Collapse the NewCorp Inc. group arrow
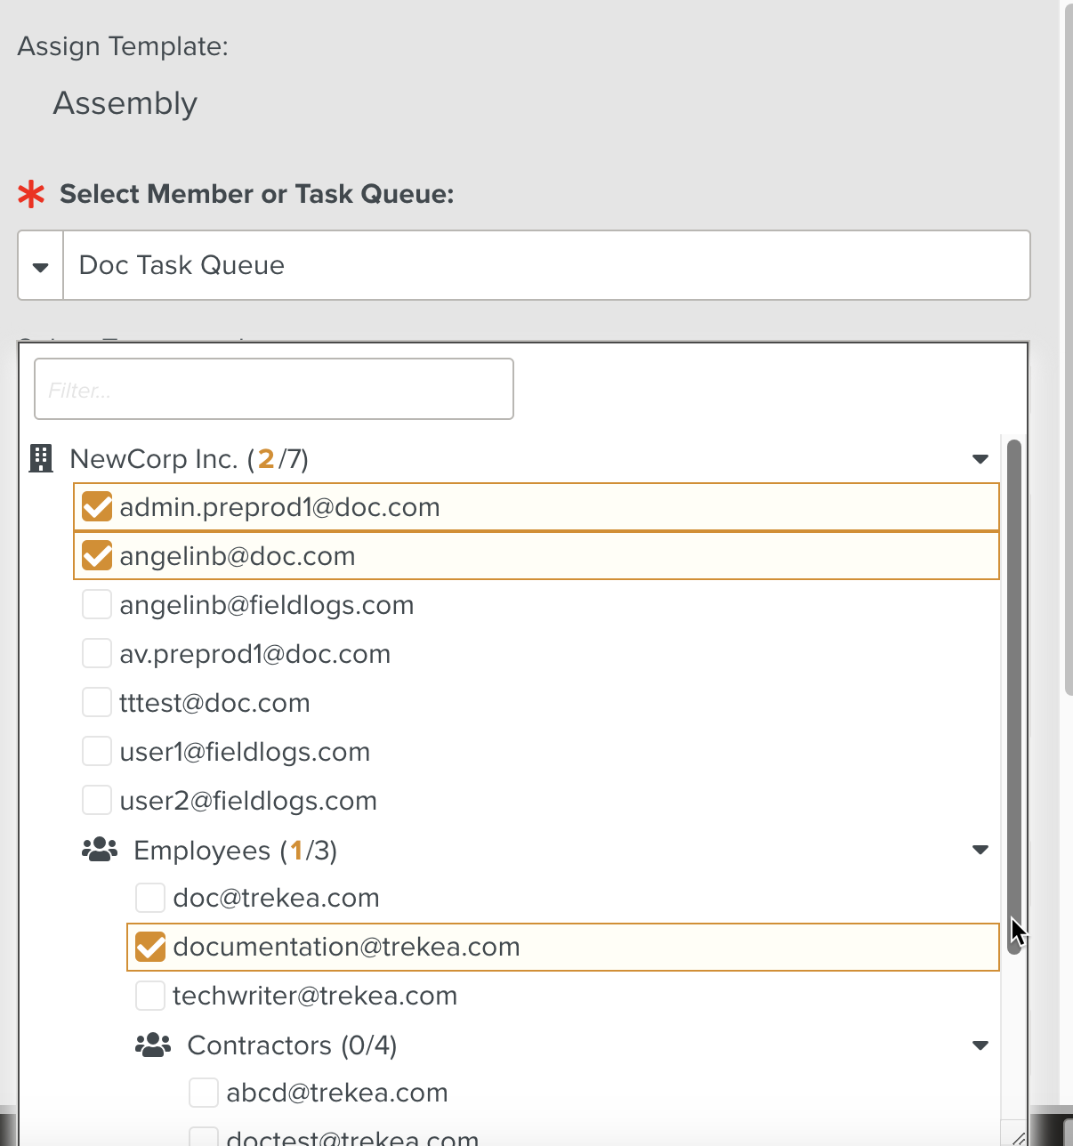Screen dimensions: 1073x1146 [980, 459]
